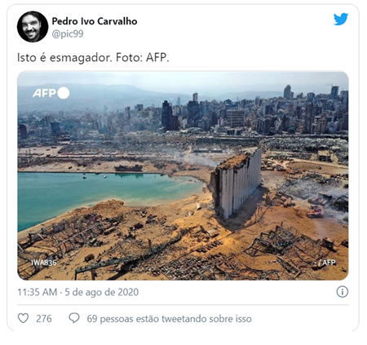Click the 5 de ago de 2020 date

(102, 292)
